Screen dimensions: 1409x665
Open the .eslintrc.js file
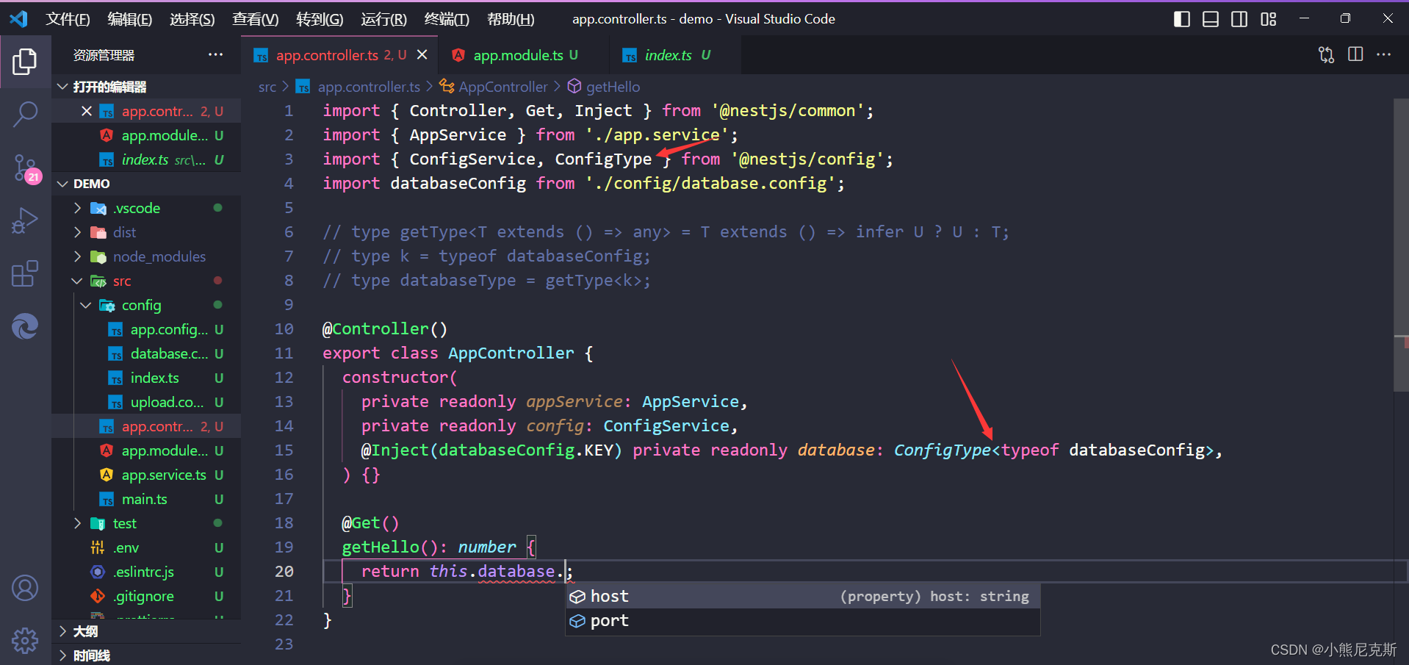click(146, 572)
